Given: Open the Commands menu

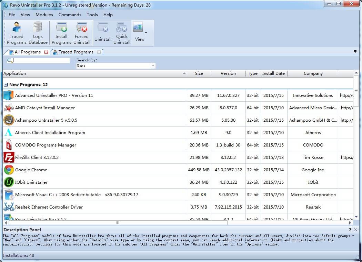Looking at the screenshot, I should point(70,15).
